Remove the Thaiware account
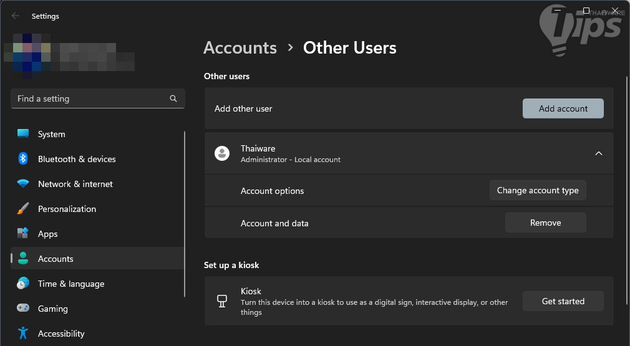This screenshot has height=346, width=630. 545,223
